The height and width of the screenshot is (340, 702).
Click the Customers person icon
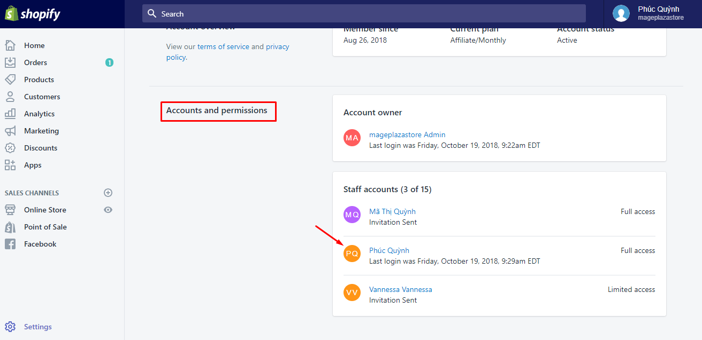(x=10, y=97)
